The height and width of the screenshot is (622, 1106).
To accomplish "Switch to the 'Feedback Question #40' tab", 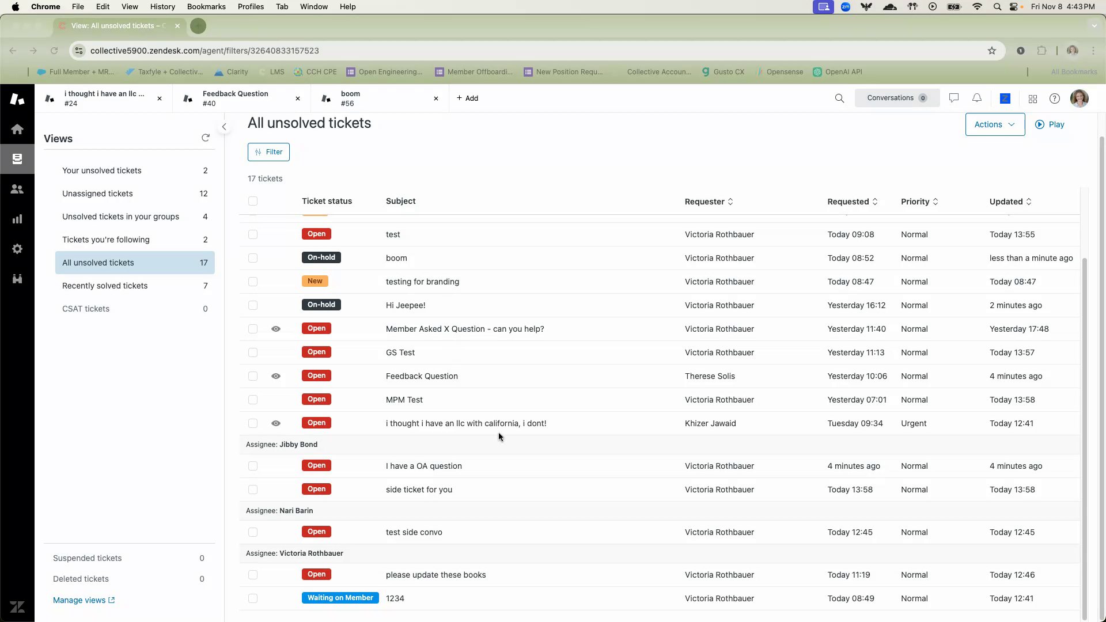I will [x=235, y=98].
